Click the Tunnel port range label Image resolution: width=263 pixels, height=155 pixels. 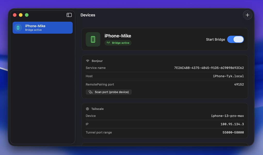pos(99,132)
